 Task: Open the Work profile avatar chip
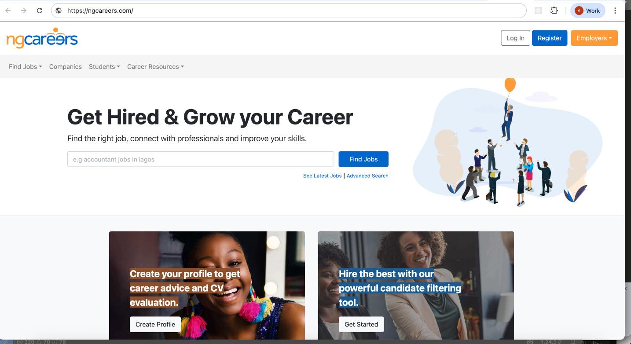click(587, 11)
